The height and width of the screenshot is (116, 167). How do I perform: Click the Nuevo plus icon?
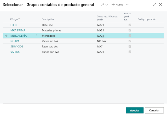point(113,5)
